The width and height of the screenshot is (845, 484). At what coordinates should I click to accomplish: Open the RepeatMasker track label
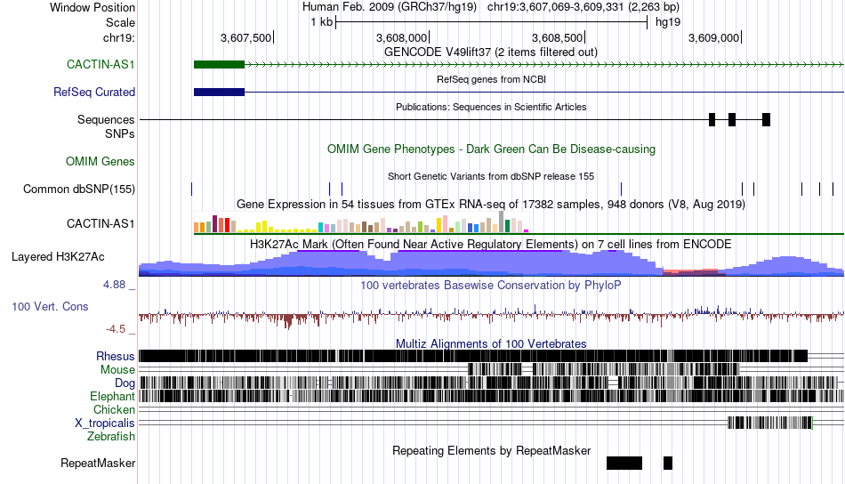[98, 463]
